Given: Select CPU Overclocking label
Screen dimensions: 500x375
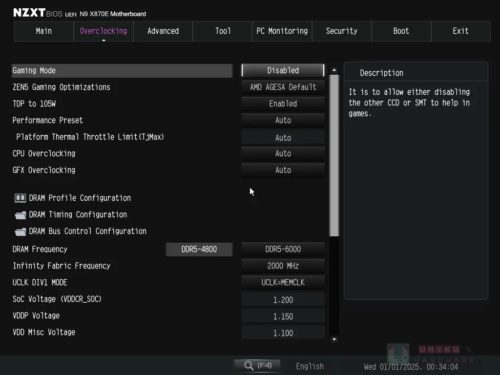Looking at the screenshot, I should click(43, 153).
